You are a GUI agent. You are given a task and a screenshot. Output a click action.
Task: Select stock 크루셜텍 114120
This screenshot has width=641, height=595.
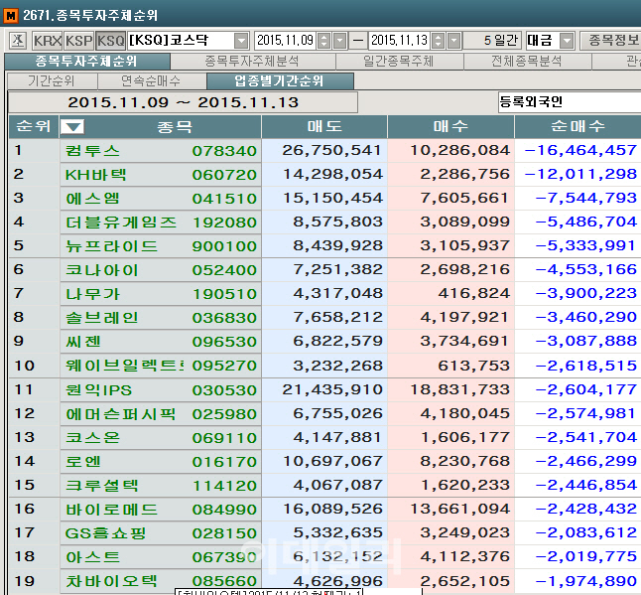click(161, 486)
